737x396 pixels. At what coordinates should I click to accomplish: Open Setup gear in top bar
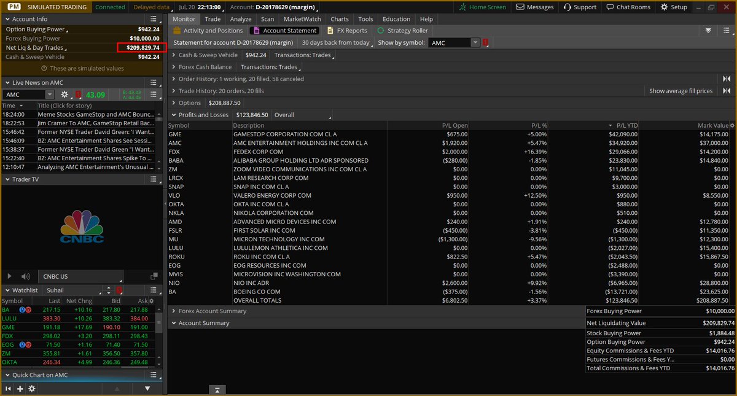coord(665,7)
